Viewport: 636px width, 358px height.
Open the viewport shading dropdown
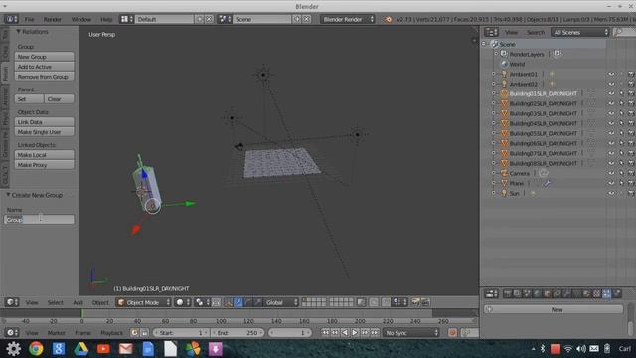coord(183,302)
